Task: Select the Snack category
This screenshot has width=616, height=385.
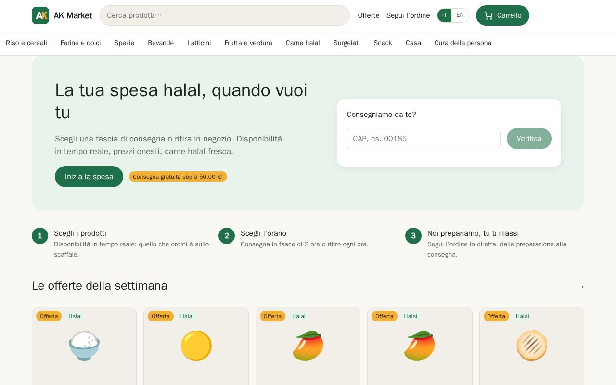Action: pos(383,43)
